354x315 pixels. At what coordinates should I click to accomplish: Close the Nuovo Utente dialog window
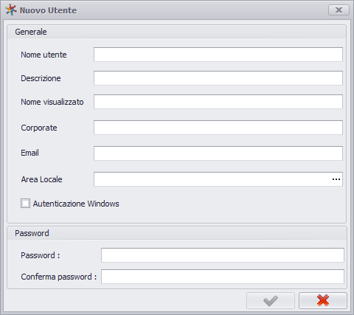[339, 10]
